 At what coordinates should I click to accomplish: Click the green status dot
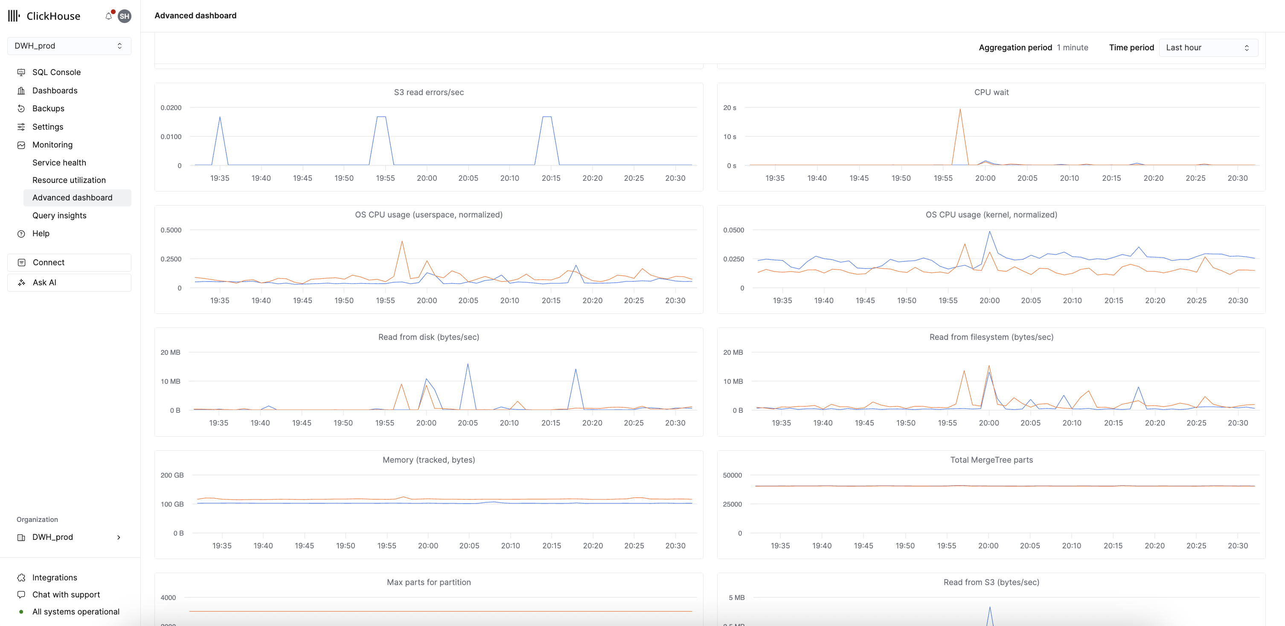pos(20,612)
